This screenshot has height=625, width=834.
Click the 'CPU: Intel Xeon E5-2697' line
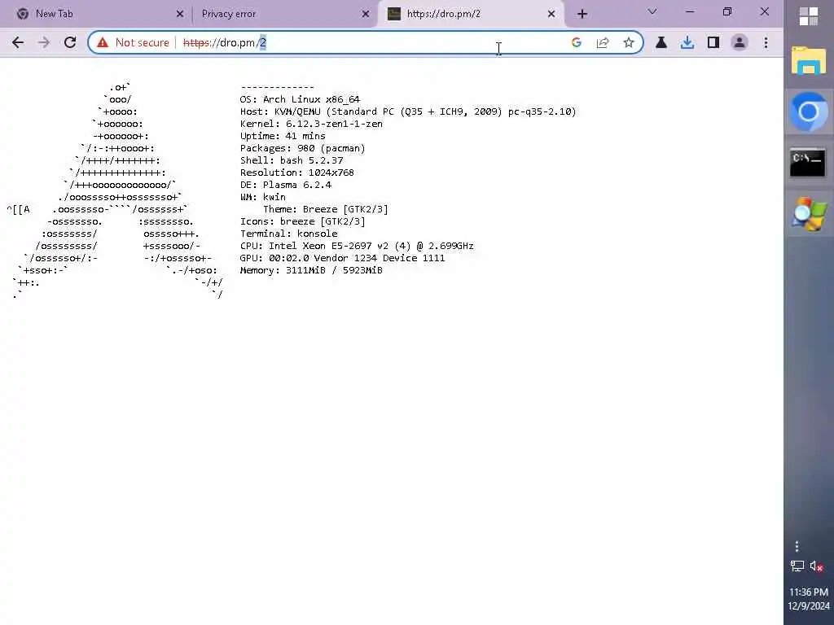click(357, 246)
